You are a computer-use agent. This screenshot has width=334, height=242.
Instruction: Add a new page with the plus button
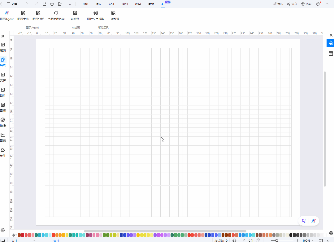coord(43,240)
